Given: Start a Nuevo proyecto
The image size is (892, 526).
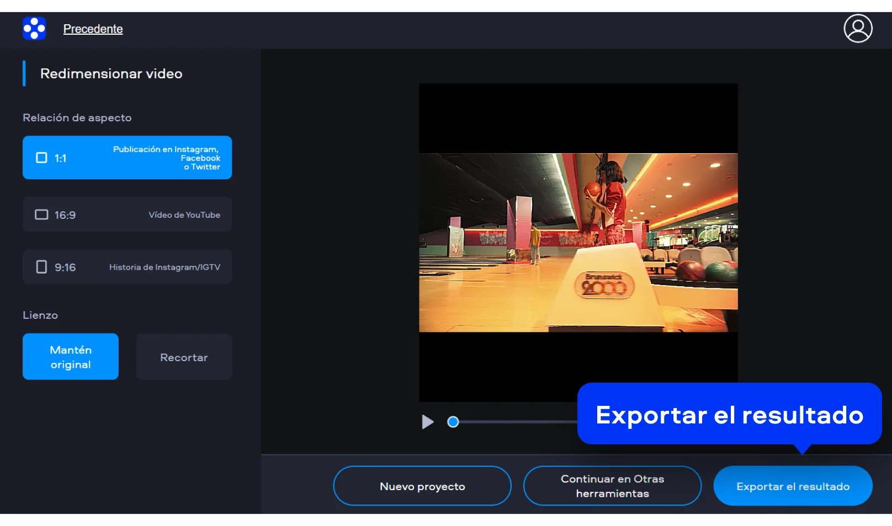Looking at the screenshot, I should 422,486.
